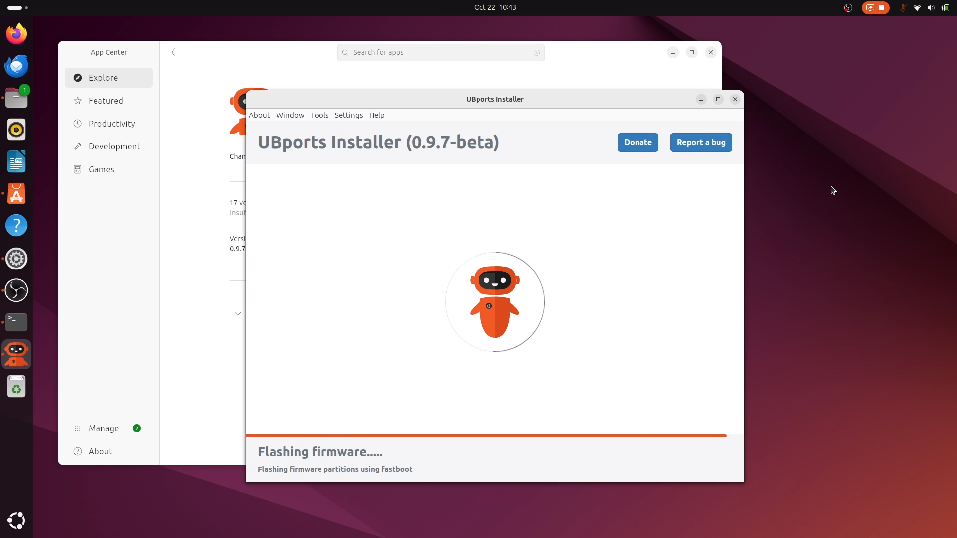This screenshot has width=957, height=538.
Task: Click the UBports robot icon in the dock
Action: tap(16, 354)
